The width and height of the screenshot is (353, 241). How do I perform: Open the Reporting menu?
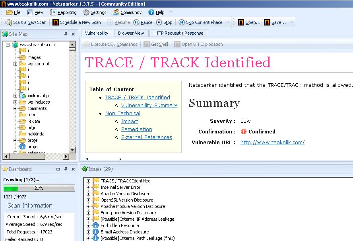click(64, 12)
